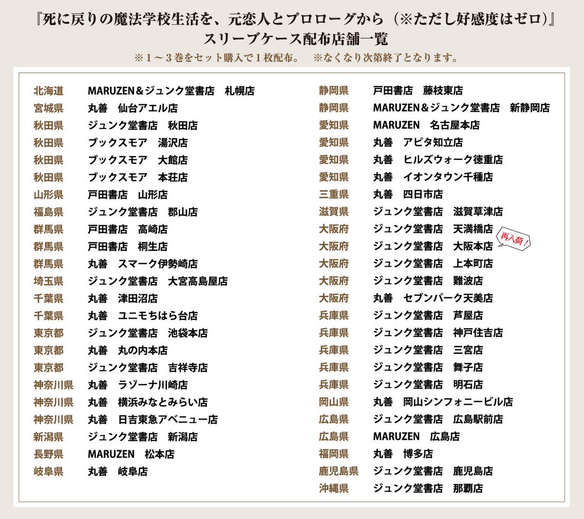The width and height of the screenshot is (584, 519).
Task: Select ジュンク堂書店 三宮店
Action: coord(428,350)
